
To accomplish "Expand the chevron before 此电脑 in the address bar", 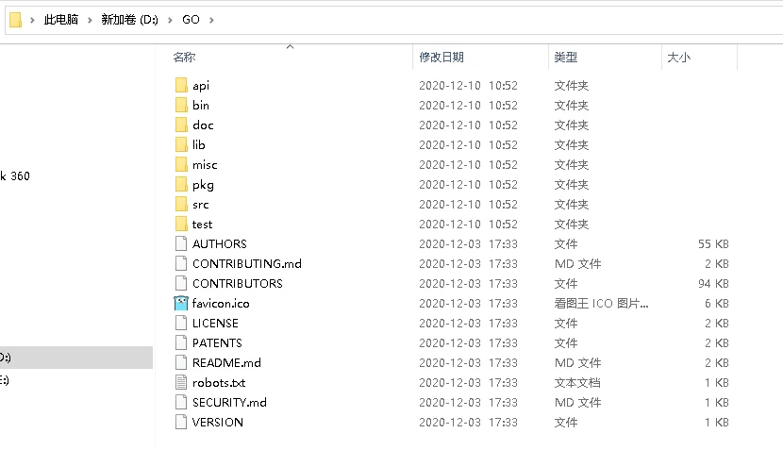I will click(x=32, y=20).
